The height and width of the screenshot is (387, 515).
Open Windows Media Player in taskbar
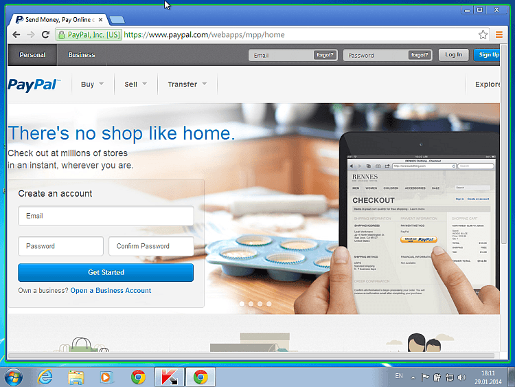[106, 377]
